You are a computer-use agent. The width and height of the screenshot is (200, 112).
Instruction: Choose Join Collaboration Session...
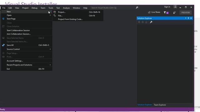27,34
